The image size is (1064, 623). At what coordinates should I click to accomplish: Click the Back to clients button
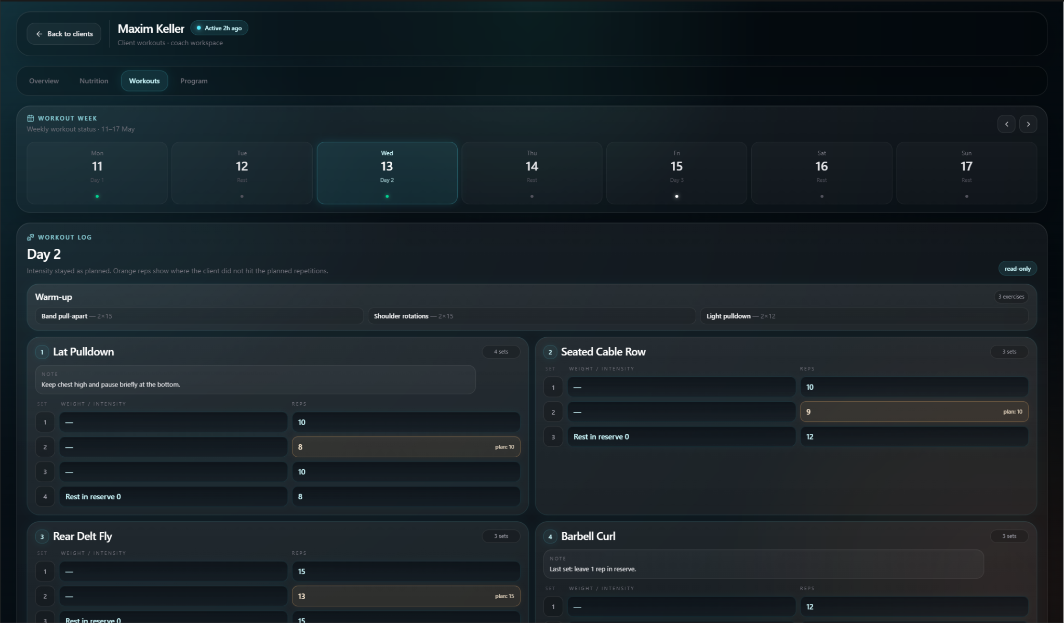(x=64, y=34)
